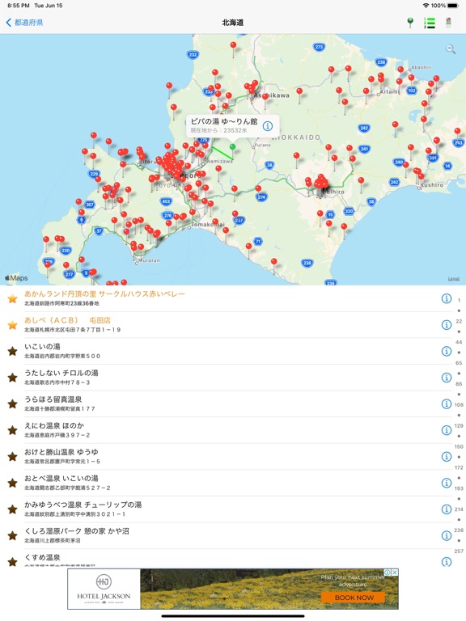Unfavorite あかんランド丹頂の里 gold star

(13, 298)
